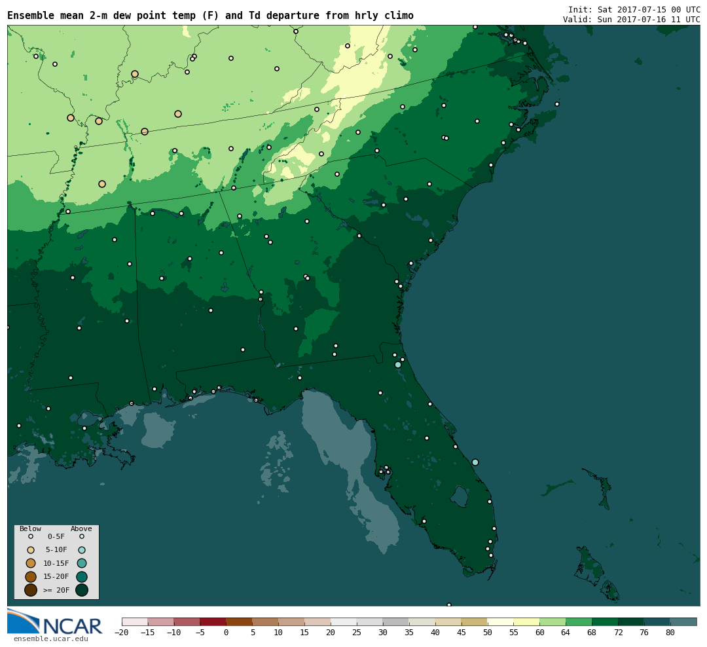Viewport: 707px width, 647px height.
Task: Select the darkest green 72 to 76 colorbar swatch
Action: pos(631,621)
